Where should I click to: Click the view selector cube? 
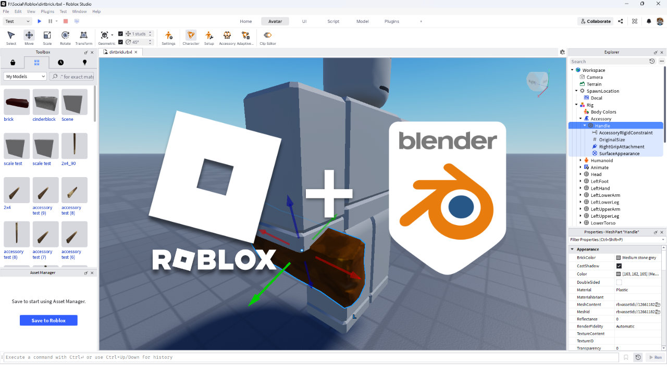click(538, 82)
